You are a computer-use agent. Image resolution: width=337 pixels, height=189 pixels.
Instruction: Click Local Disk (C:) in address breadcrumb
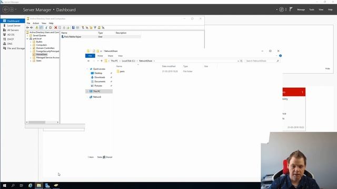point(128,61)
